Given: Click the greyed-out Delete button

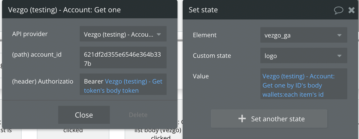Looking at the screenshot, I should (x=138, y=115).
